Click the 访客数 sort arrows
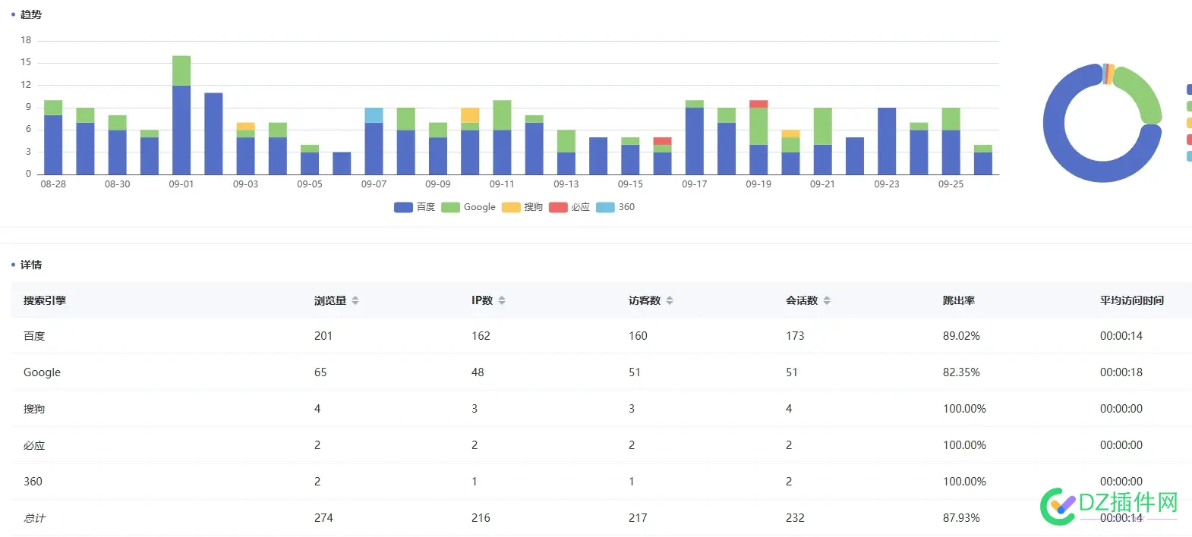 [x=670, y=301]
